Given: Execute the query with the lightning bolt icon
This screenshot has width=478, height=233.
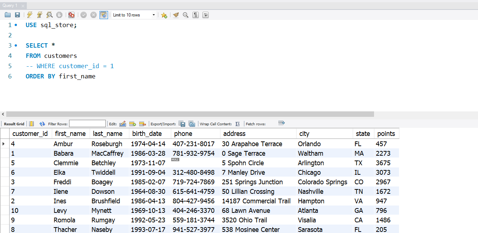Looking at the screenshot, I should pos(30,15).
